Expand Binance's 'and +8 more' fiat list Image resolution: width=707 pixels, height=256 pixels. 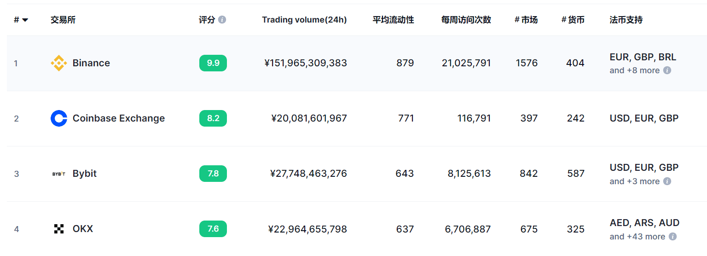click(x=635, y=70)
